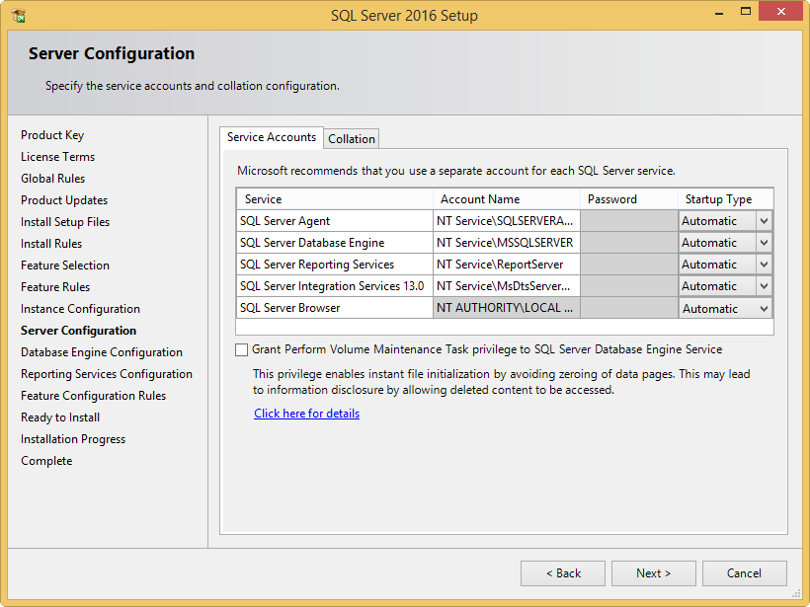Go to the next setup step
The height and width of the screenshot is (607, 810).
(654, 573)
